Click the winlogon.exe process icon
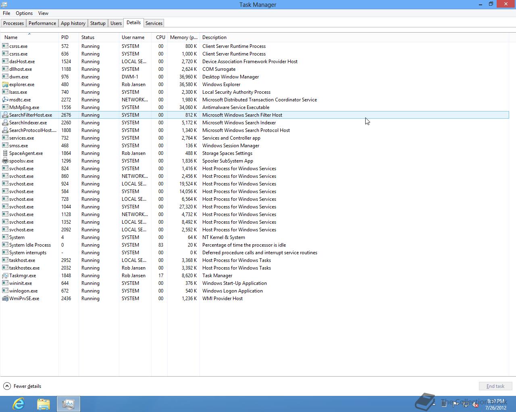Image resolution: width=516 pixels, height=412 pixels. 5,291
